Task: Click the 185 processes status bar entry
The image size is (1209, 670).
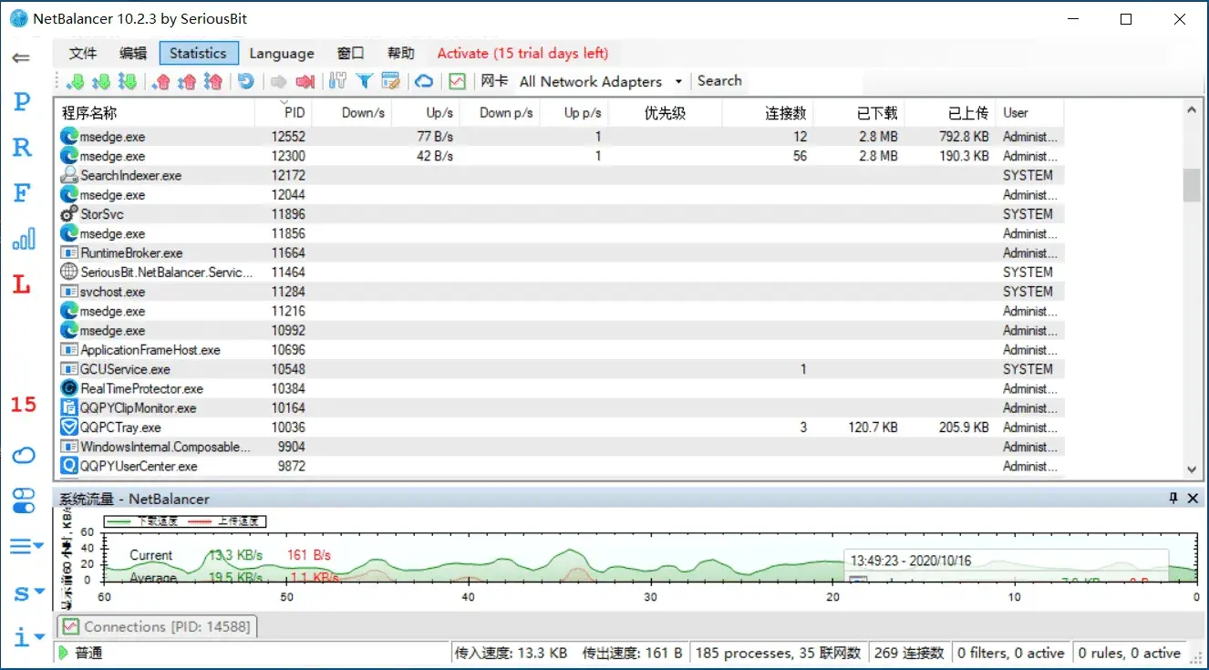Action: [x=778, y=653]
